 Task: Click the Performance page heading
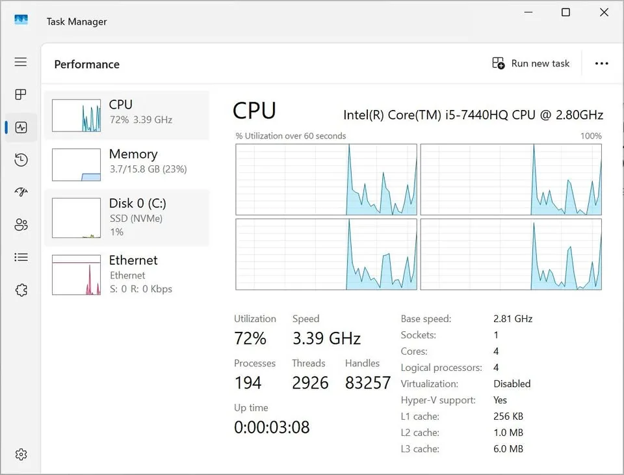[x=86, y=64]
